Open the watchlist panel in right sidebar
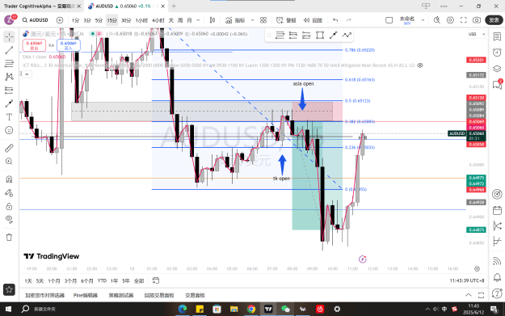 click(x=497, y=36)
